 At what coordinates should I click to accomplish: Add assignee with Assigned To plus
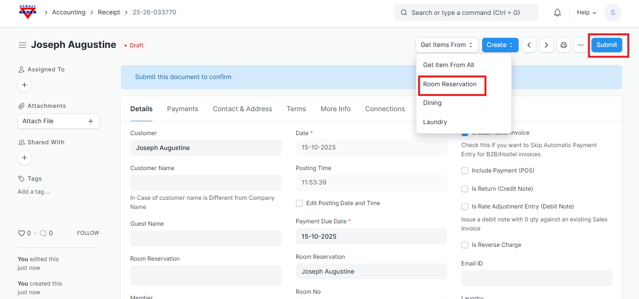(24, 85)
